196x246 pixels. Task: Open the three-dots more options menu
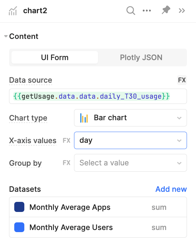coord(147,11)
